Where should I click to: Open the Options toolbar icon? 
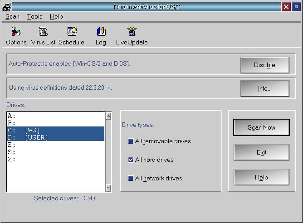click(16, 31)
